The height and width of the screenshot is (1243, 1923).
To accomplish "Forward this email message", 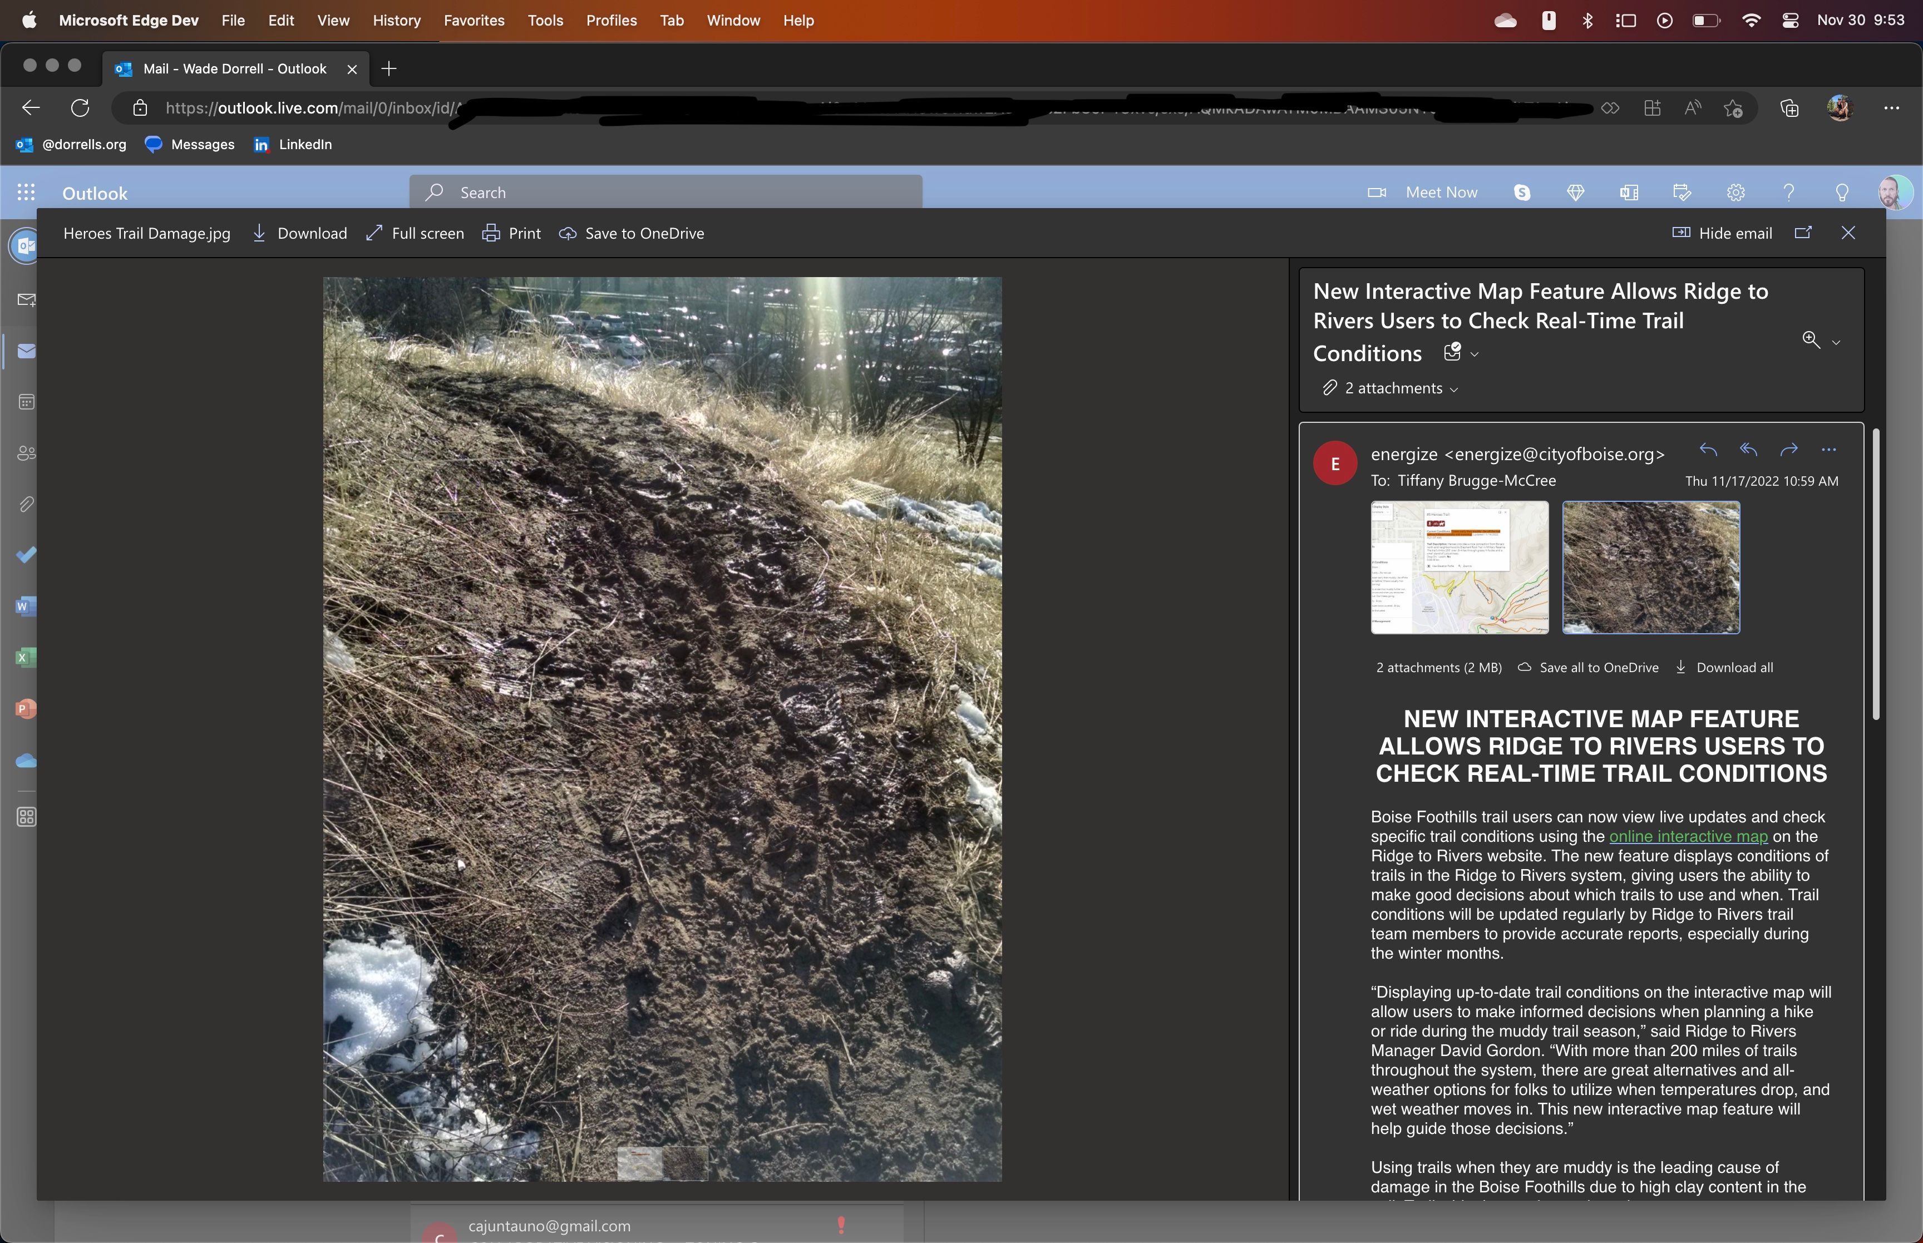I will click(x=1788, y=450).
